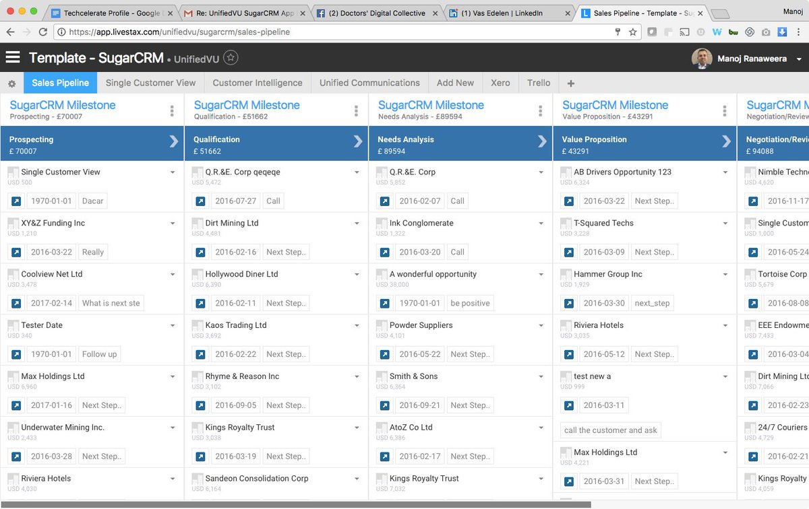Open kebab menu for Prospecting milestone column
809x509 pixels.
pyautogui.click(x=172, y=111)
